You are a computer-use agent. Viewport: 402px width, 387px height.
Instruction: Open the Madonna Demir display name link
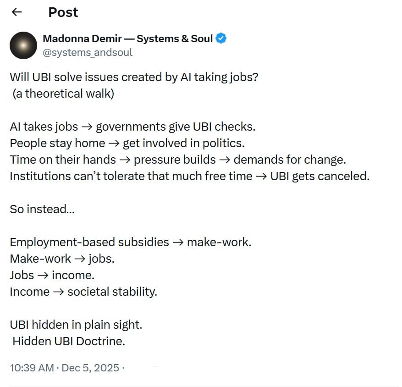click(127, 39)
